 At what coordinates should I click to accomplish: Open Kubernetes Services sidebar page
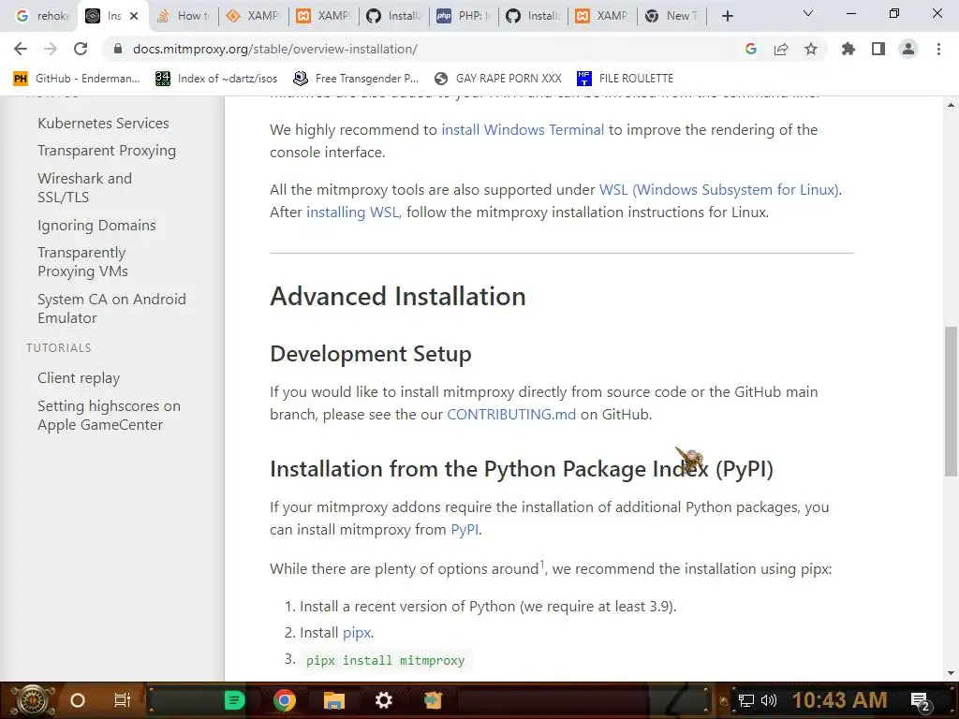[x=103, y=123]
